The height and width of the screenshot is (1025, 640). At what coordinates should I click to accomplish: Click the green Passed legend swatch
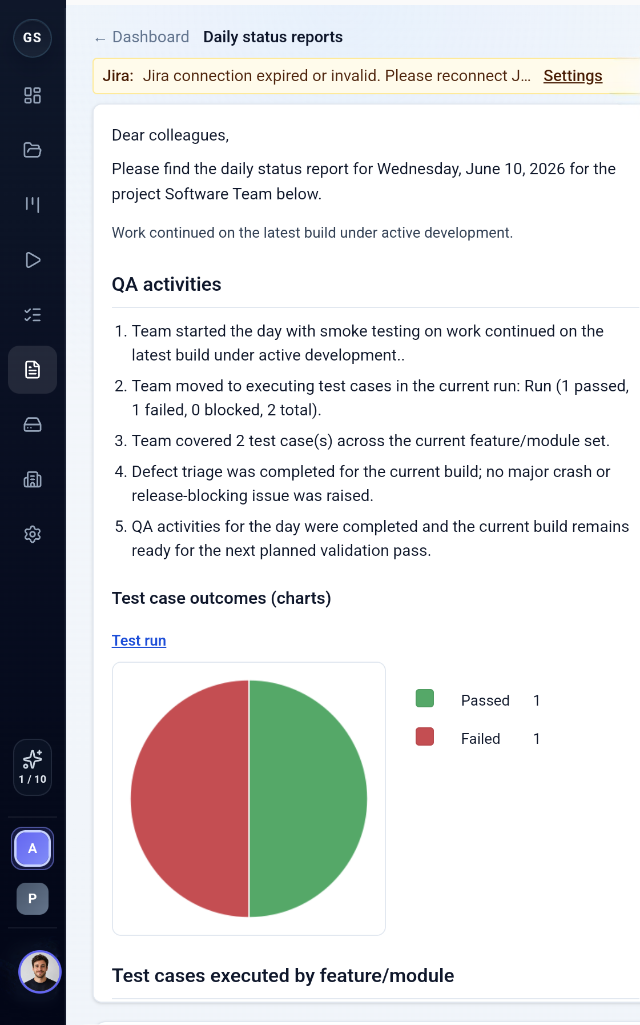pyautogui.click(x=425, y=698)
